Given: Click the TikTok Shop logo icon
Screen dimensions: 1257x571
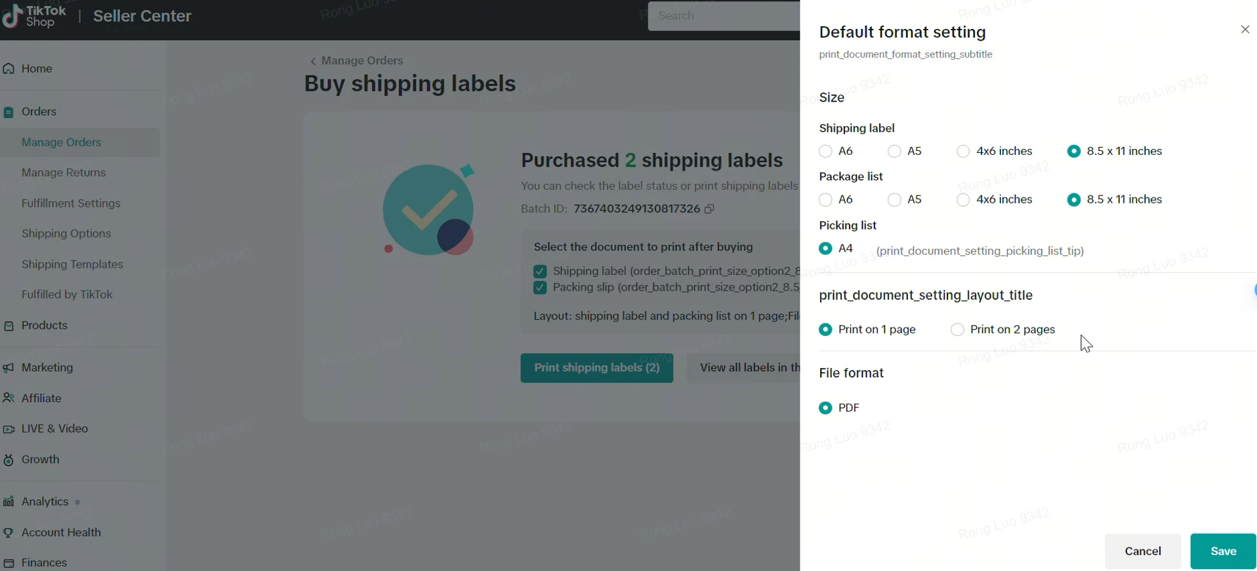Looking at the screenshot, I should click(x=12, y=16).
